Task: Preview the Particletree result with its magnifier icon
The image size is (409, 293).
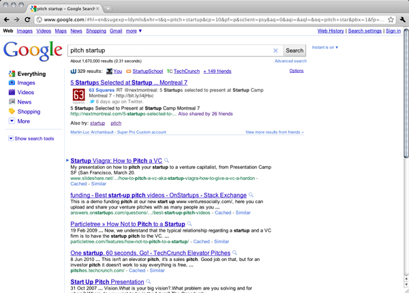Action: (x=190, y=223)
